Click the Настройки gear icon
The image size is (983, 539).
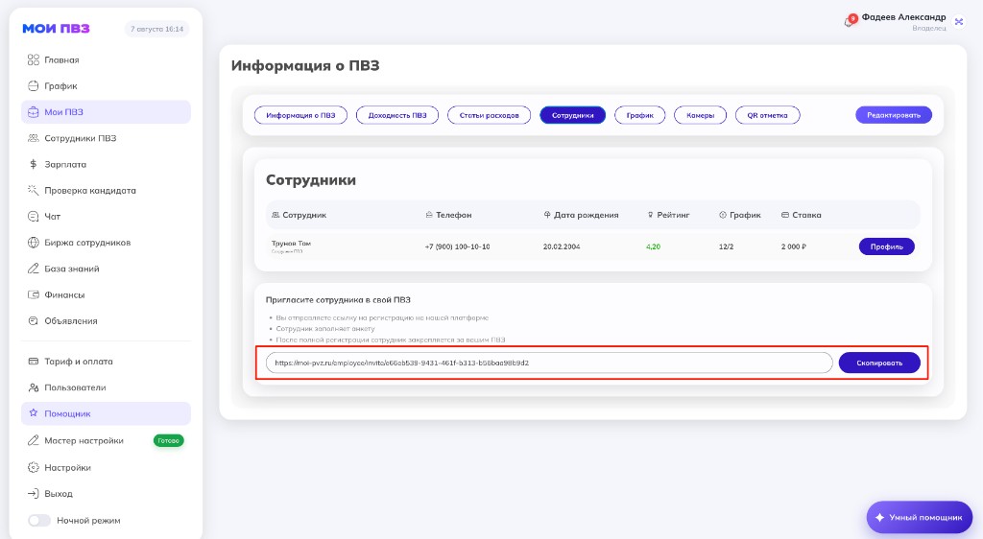[34, 468]
